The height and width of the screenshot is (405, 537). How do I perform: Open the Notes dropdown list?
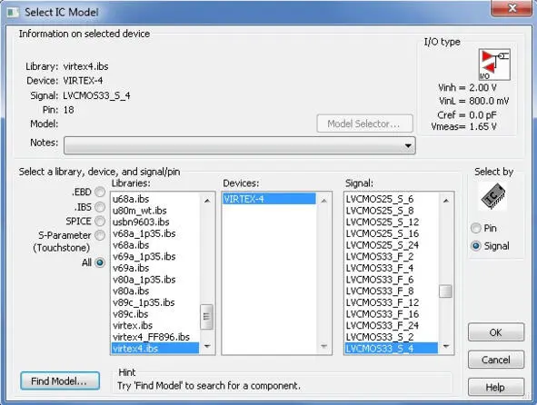tap(408, 145)
